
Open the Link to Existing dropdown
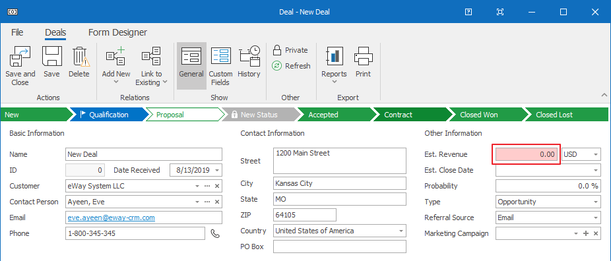(x=151, y=66)
